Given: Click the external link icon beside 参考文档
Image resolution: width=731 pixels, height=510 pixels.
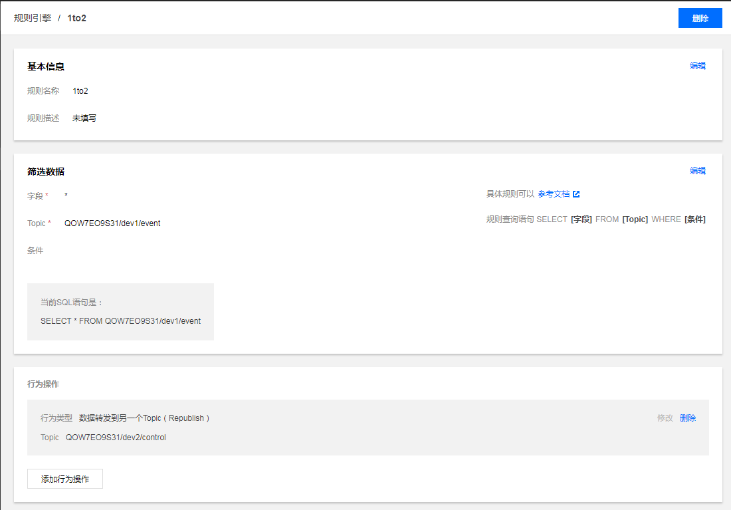Looking at the screenshot, I should (x=576, y=194).
